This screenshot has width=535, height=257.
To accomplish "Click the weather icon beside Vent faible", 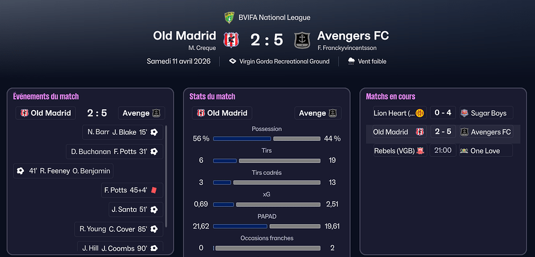I will click(x=351, y=61).
